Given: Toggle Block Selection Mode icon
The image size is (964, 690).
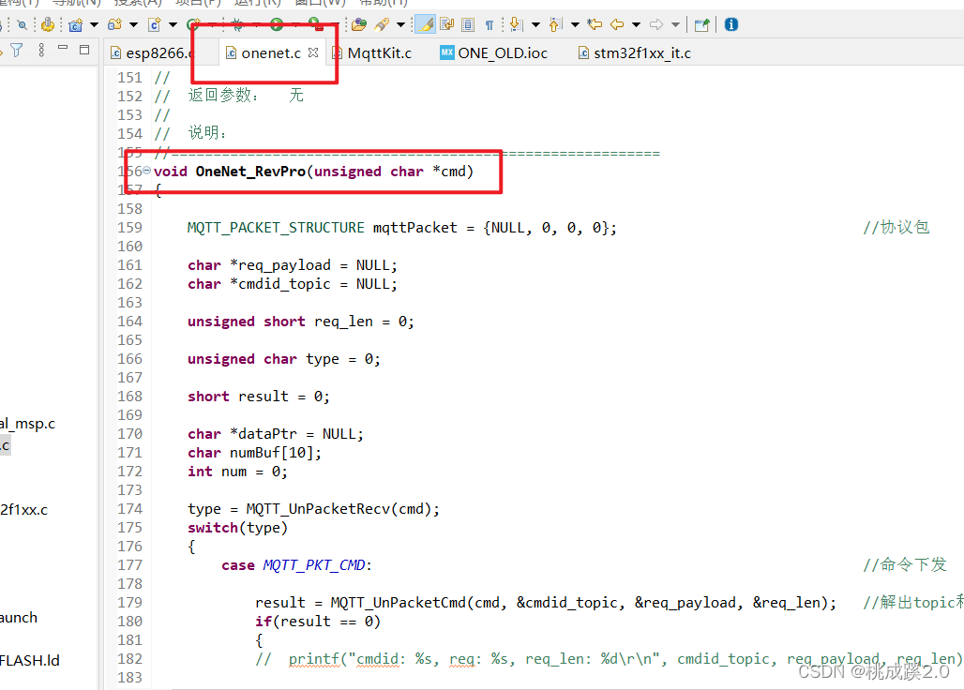Looking at the screenshot, I should coord(468,24).
